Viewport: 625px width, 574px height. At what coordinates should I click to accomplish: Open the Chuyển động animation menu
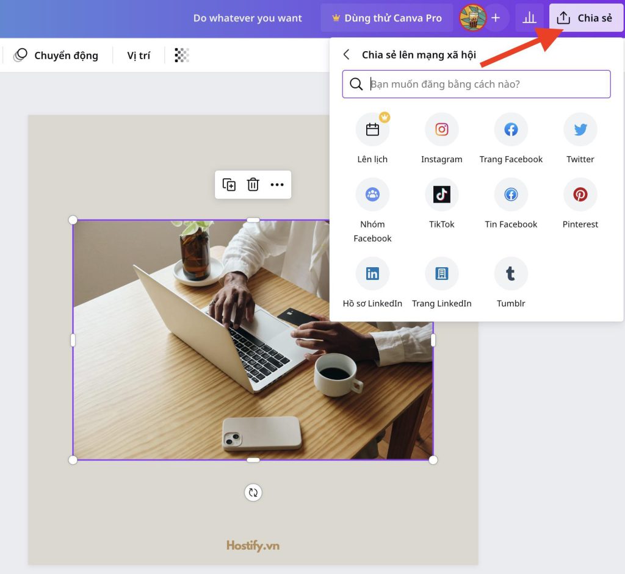[56, 56]
